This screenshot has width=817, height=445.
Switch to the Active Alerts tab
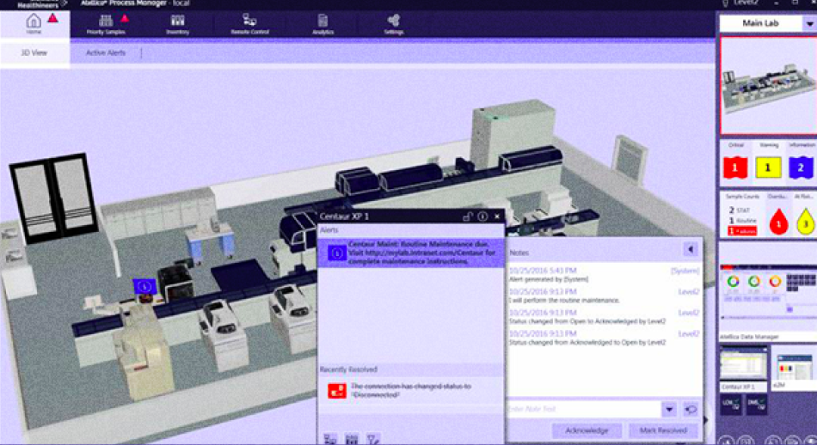point(106,53)
